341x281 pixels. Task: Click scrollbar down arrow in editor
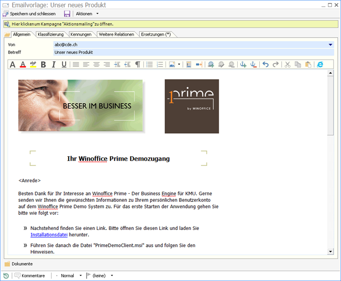tap(330, 251)
